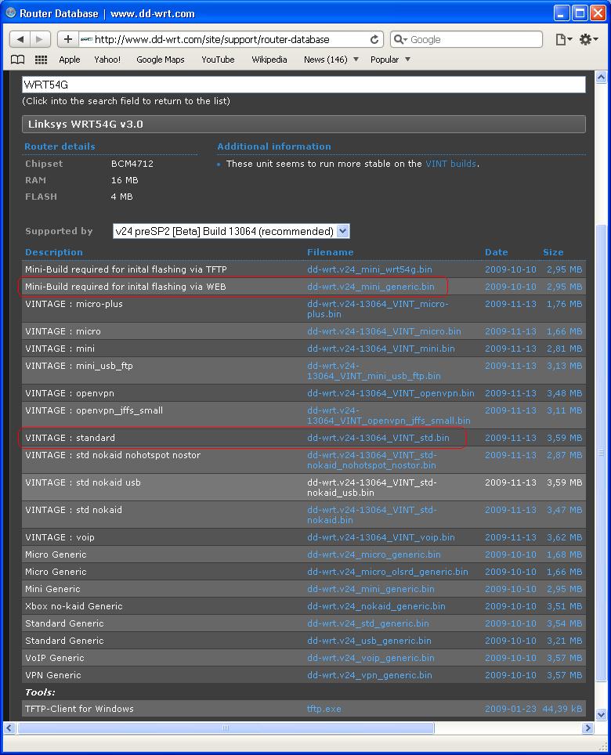Click the horizontal scrollbar right arrow
611x755 pixels.
pos(587,728)
